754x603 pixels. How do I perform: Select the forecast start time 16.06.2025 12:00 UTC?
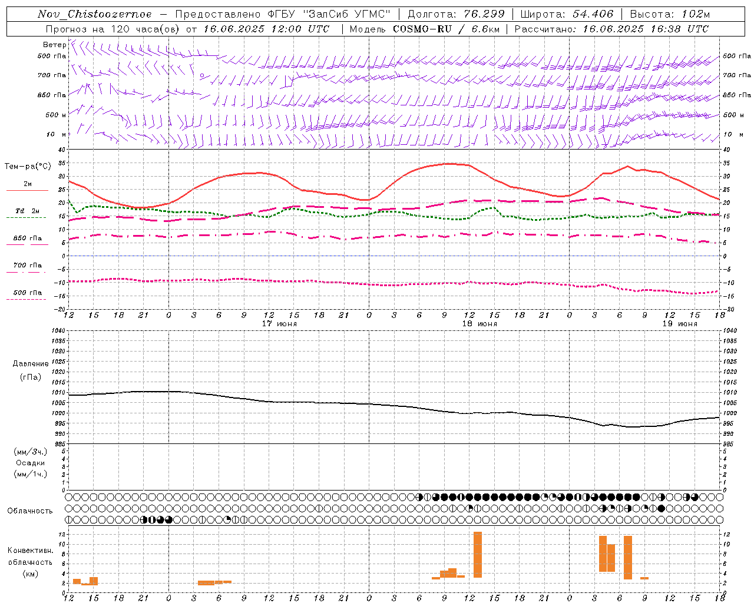pos(266,29)
